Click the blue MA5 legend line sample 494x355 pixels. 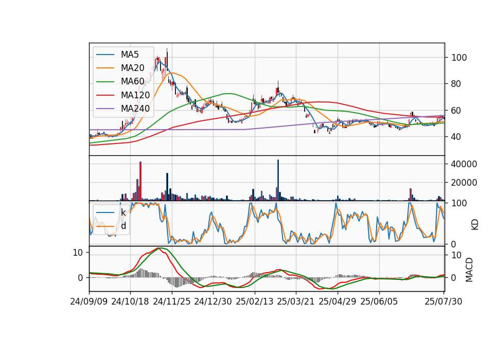coord(105,55)
